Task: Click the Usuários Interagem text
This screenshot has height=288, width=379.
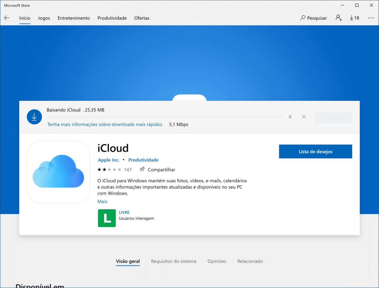Action: (x=136, y=218)
